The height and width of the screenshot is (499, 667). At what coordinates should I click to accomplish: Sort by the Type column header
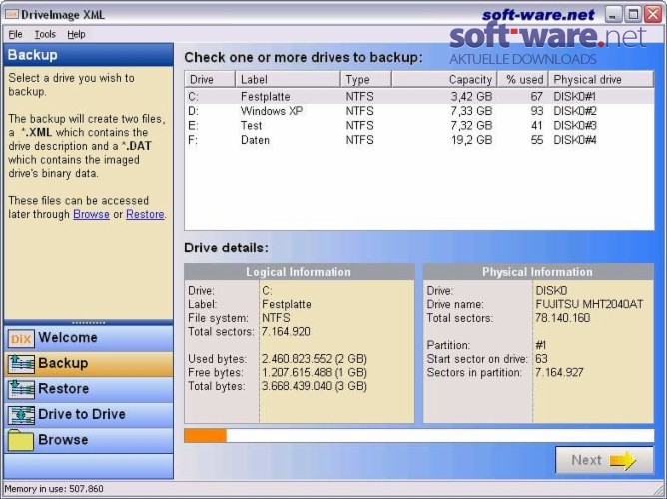tap(365, 79)
